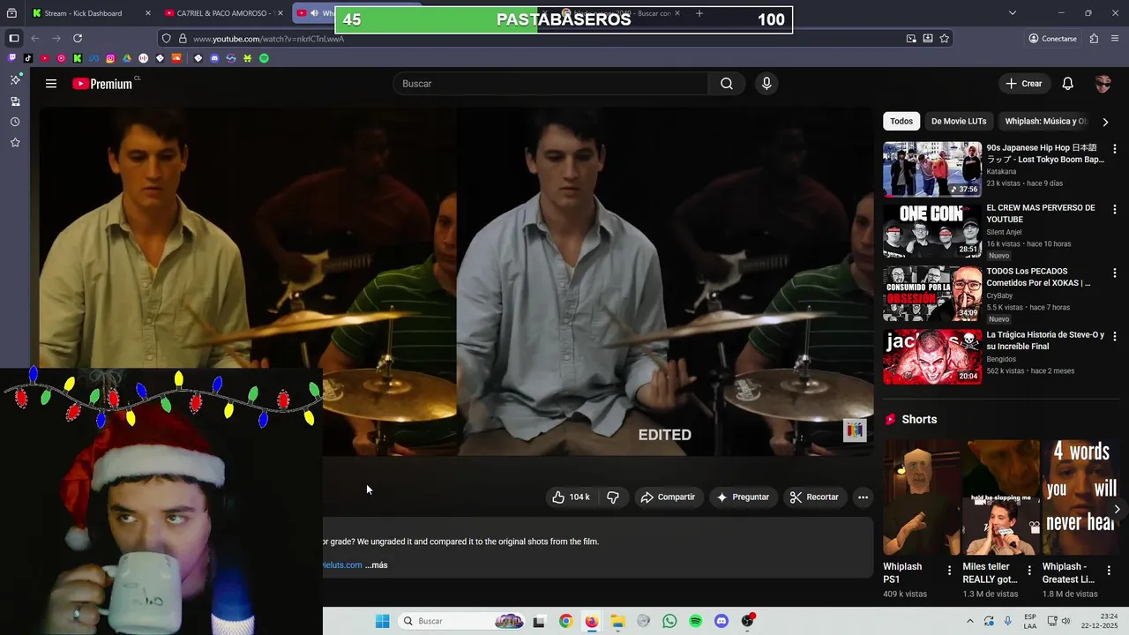Image resolution: width=1129 pixels, height=635 pixels.
Task: Expand the Firefox list all tabs chevron
Action: 1013,13
